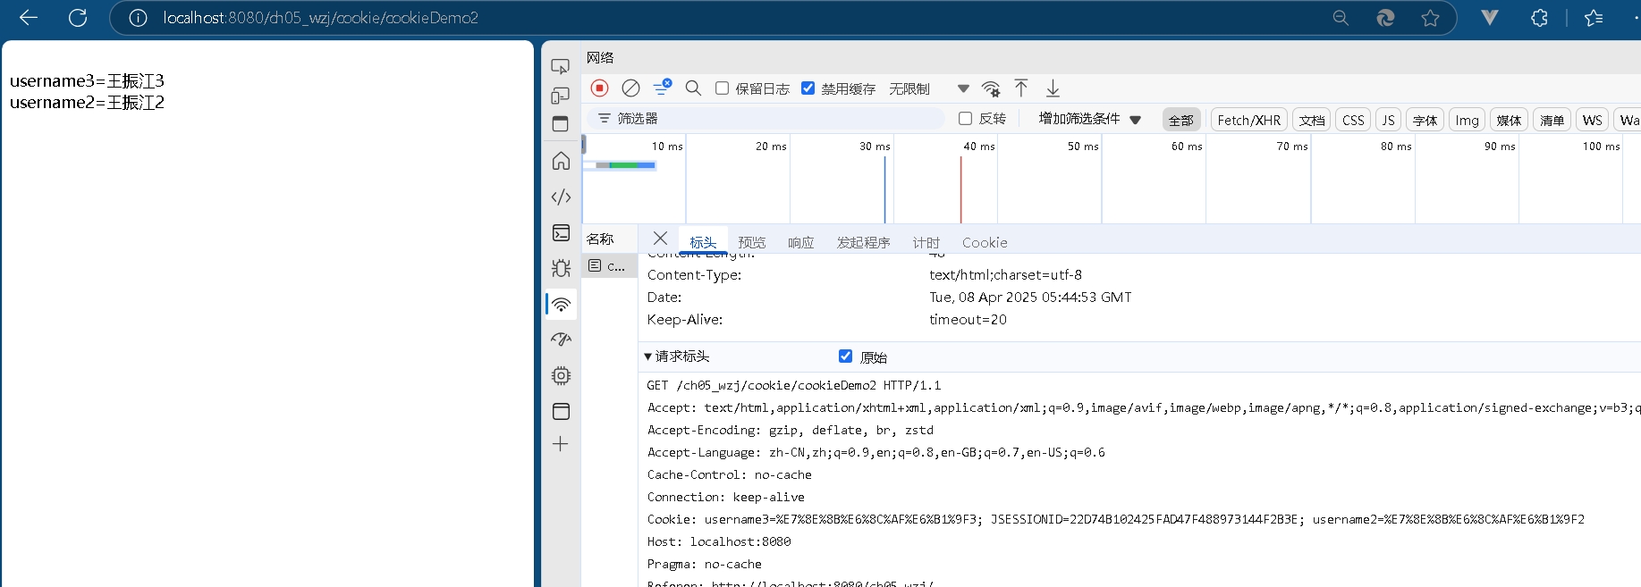The height and width of the screenshot is (587, 1641).
Task: Uncheck the 禁用缓存 checkbox
Action: click(808, 88)
